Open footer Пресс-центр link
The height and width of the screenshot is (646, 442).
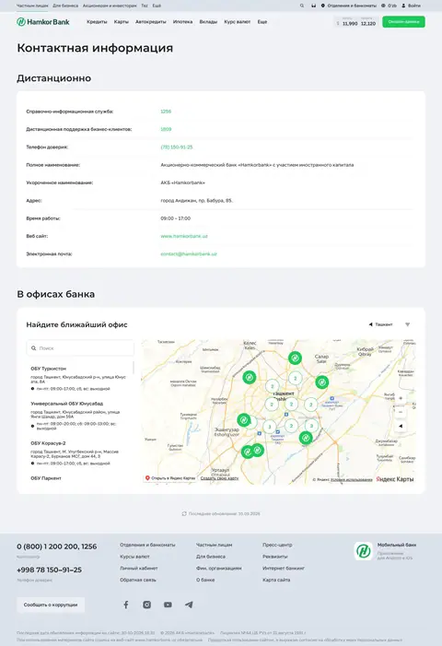tap(277, 545)
